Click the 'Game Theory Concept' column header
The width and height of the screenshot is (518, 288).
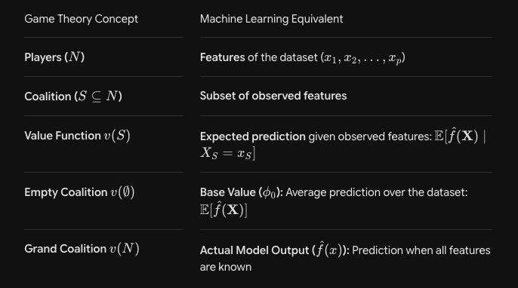pyautogui.click(x=82, y=19)
